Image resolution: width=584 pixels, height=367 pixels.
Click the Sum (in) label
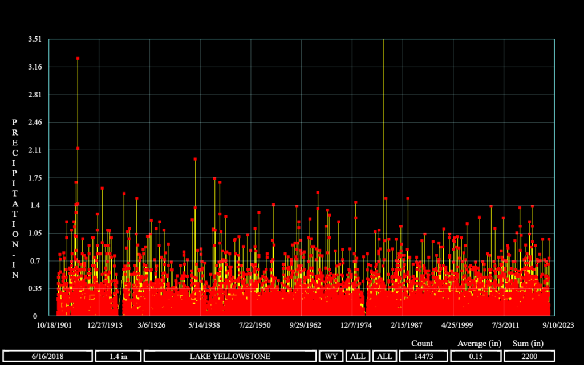click(528, 344)
